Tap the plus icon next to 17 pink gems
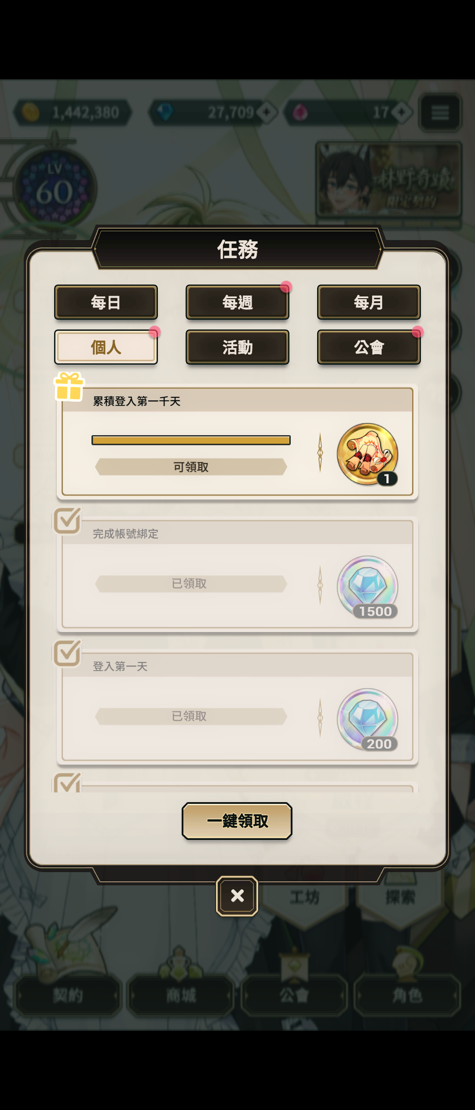Viewport: 475px width, 1110px height. point(401,113)
